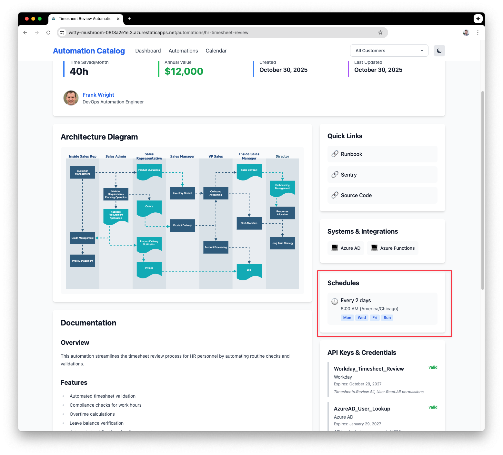Click the sparkle assistant icon at top right
The width and height of the screenshot is (503, 455).
pyautogui.click(x=478, y=19)
